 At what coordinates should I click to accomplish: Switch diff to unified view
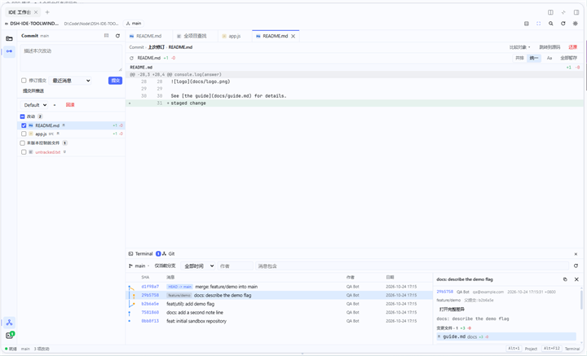click(533, 58)
